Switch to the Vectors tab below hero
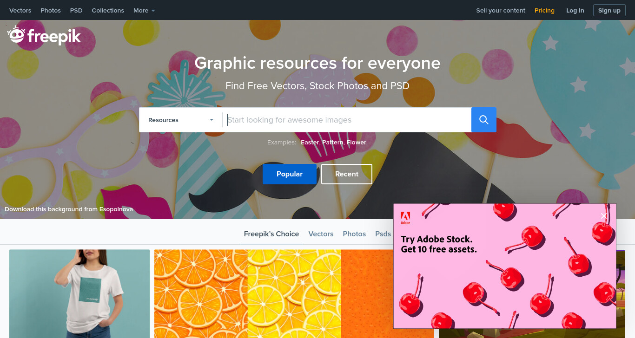The height and width of the screenshot is (338, 635). click(321, 234)
